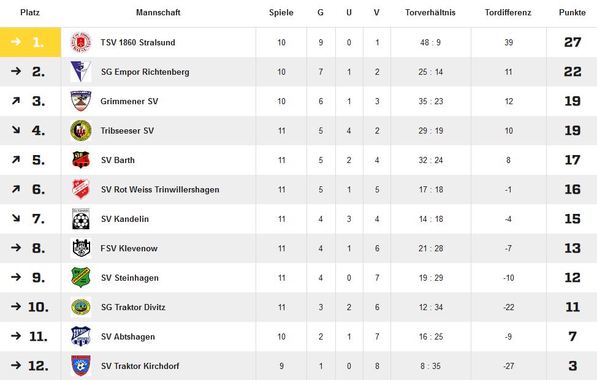Image resolution: width=597 pixels, height=380 pixels.
Task: Click the SV Traktor Kirchdorf logo
Action: point(81,365)
